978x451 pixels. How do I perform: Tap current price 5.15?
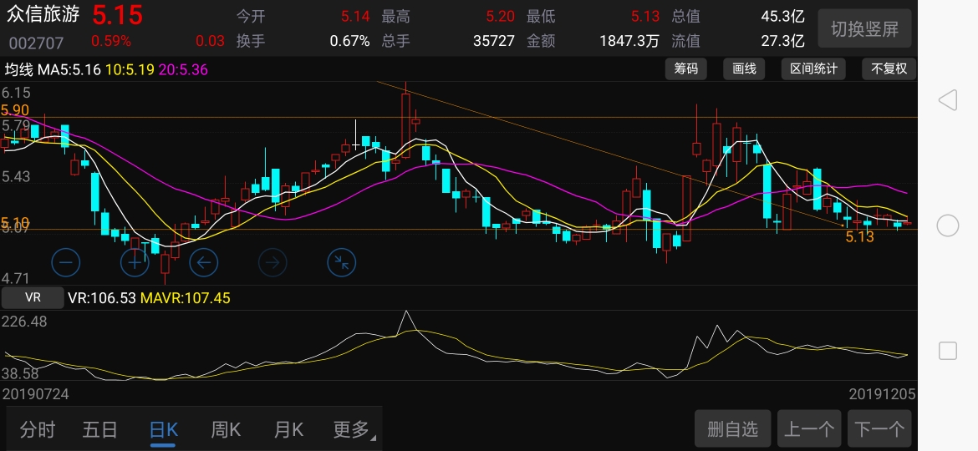117,15
